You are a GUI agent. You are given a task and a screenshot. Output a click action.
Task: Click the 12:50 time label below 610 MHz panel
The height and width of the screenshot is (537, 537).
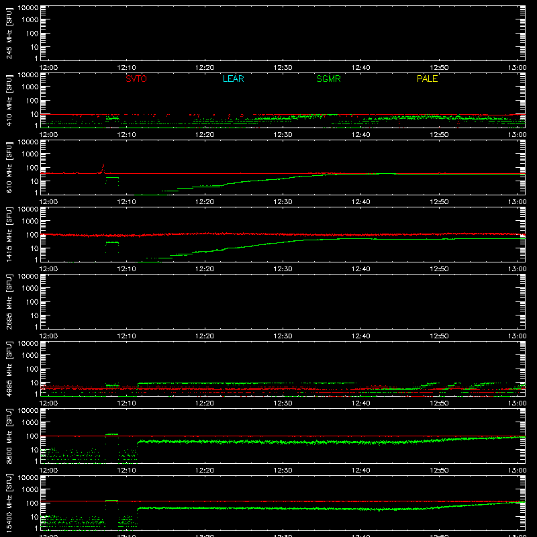439,202
